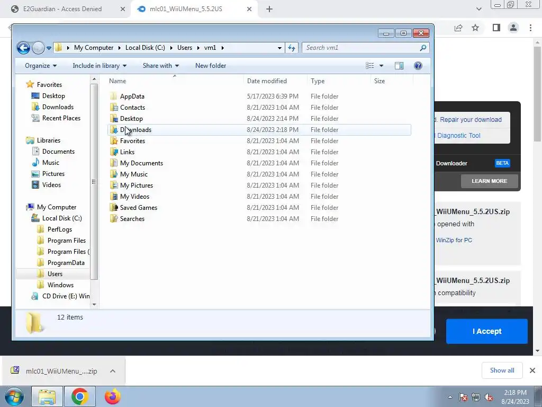
Task: Select CD Drive (E:) in tree
Action: (x=66, y=296)
